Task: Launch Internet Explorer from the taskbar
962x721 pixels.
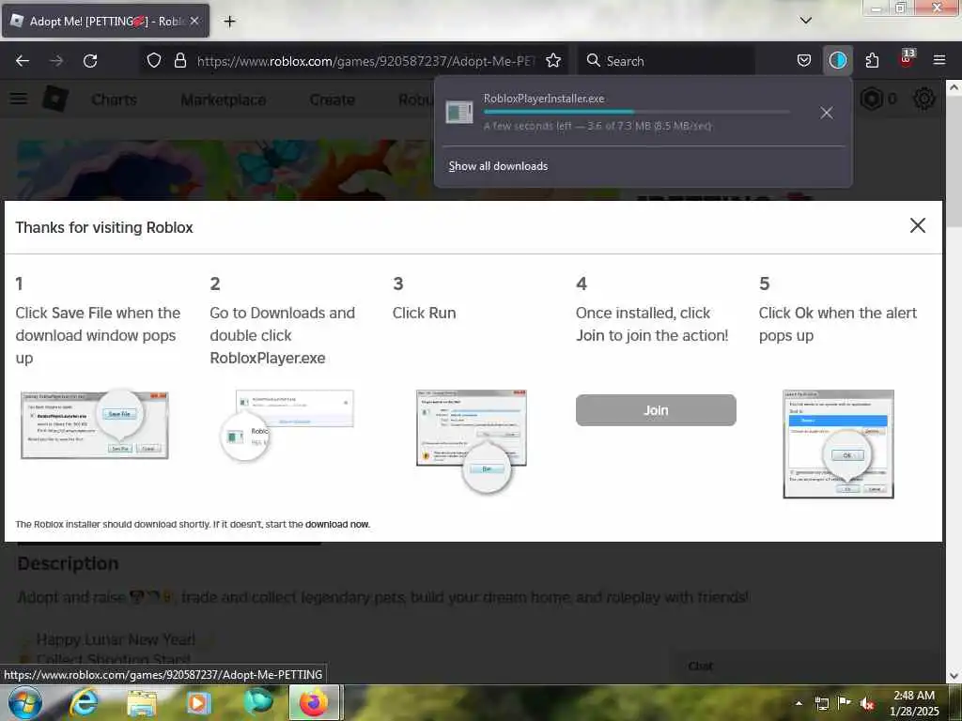Action: coord(83,702)
